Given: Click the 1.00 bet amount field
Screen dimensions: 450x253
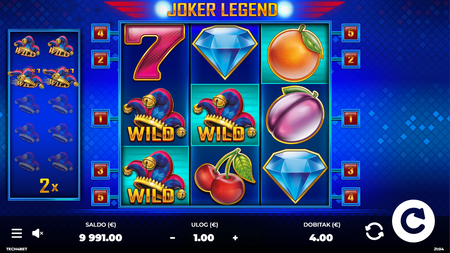Looking at the screenshot, I should (x=204, y=238).
